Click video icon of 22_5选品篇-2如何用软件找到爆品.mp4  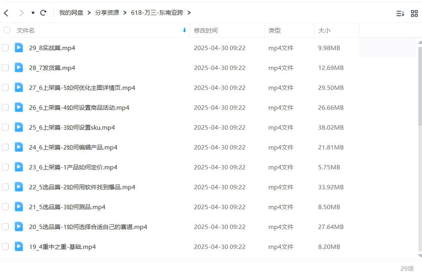click(19, 187)
